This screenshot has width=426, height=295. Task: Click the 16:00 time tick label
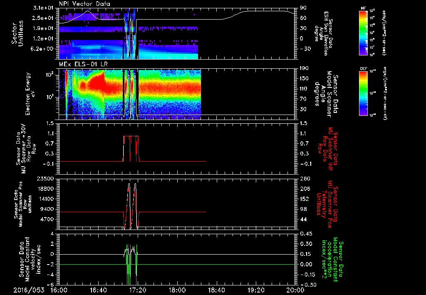(x=59, y=290)
